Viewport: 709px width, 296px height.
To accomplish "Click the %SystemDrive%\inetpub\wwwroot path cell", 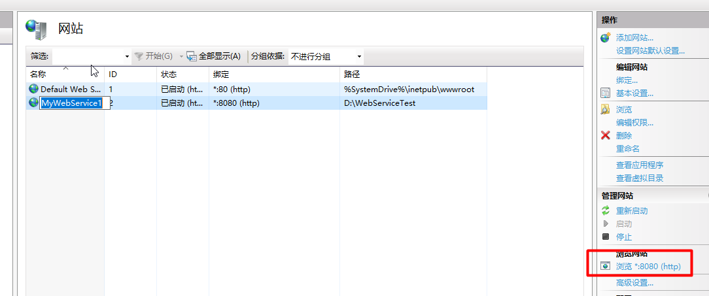I will point(409,90).
